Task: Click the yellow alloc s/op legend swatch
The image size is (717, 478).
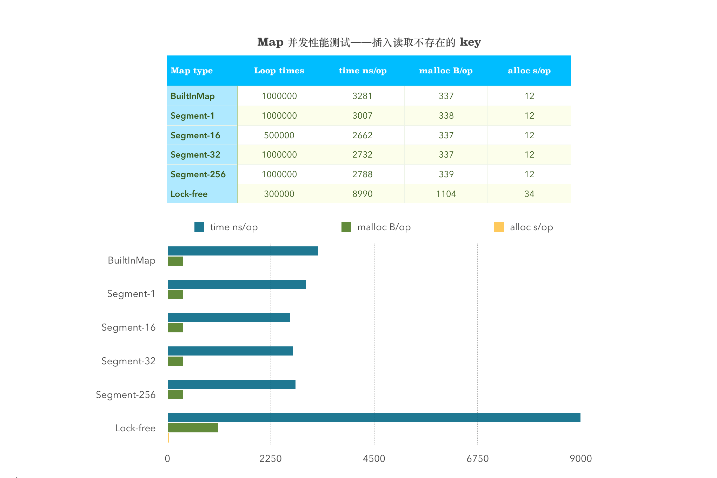Action: click(x=499, y=227)
